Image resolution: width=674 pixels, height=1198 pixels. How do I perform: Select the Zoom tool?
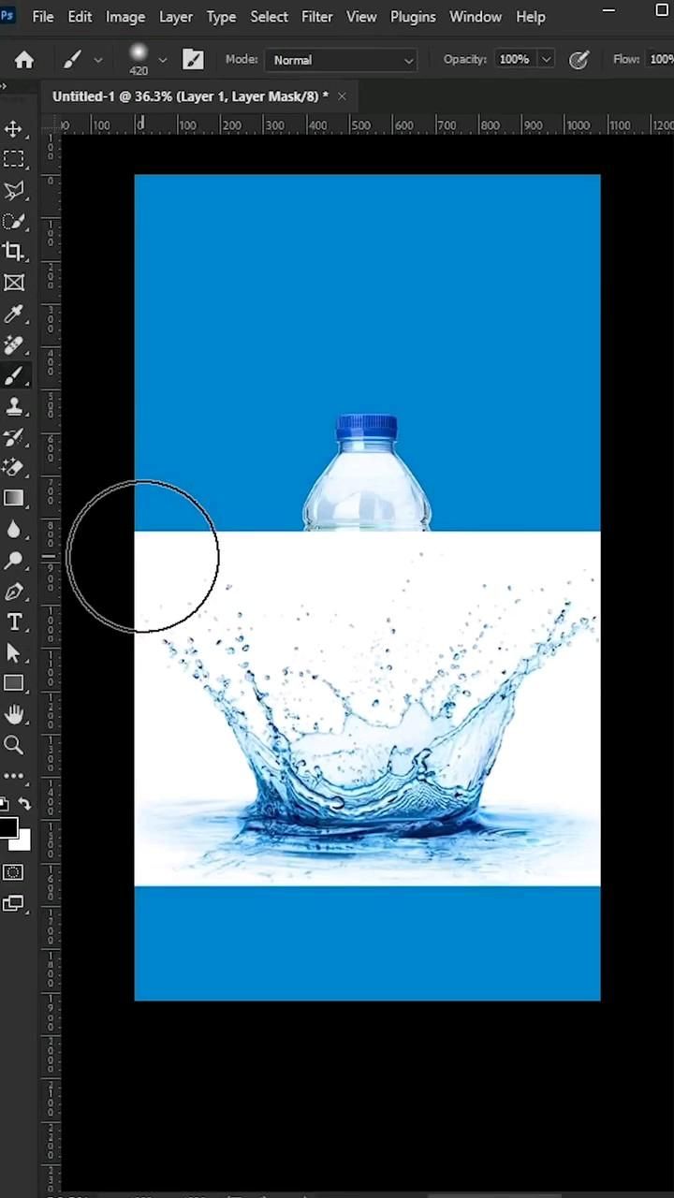14,746
